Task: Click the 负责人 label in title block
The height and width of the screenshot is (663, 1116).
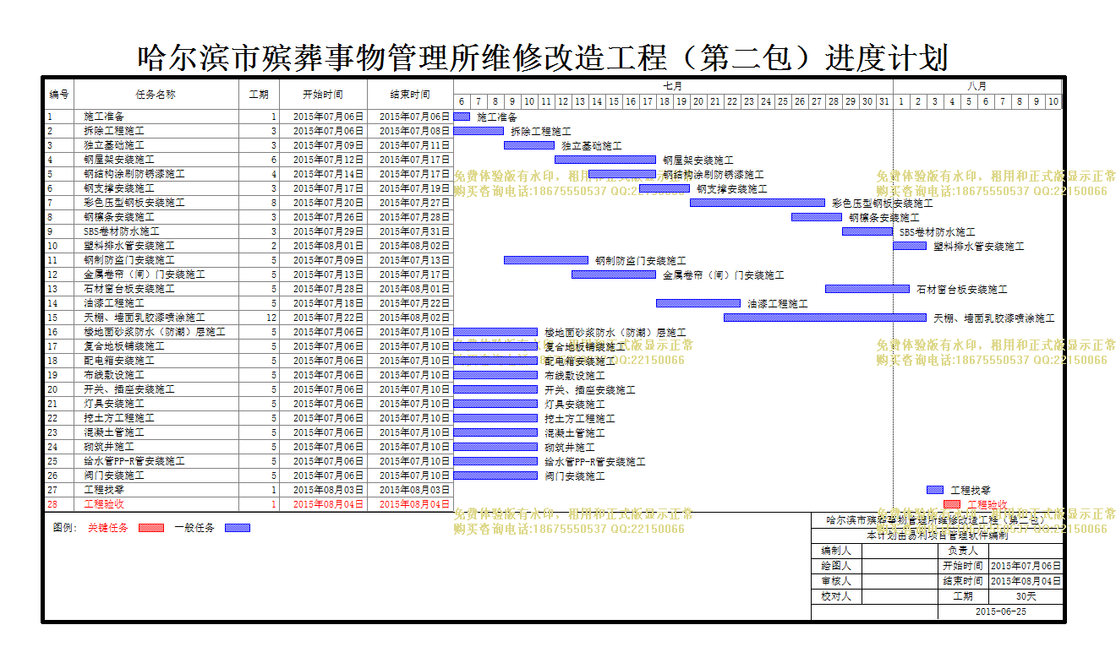Action: 963,551
